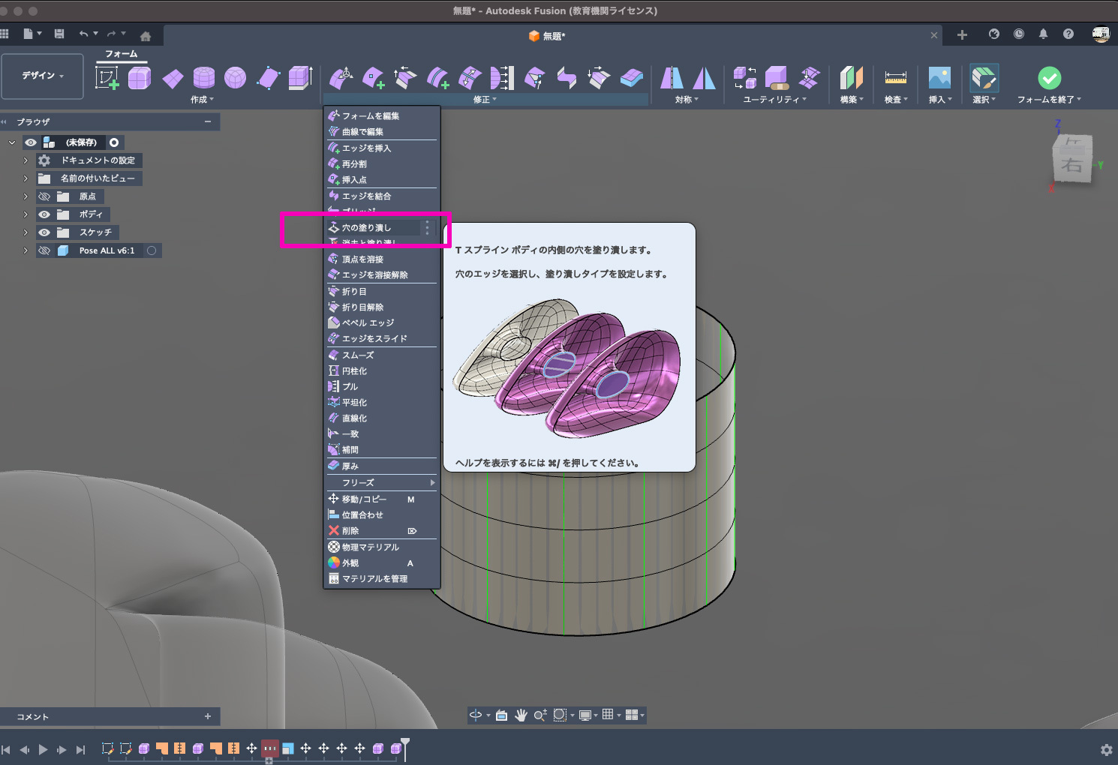This screenshot has width=1118, height=765.
Task: Click the Save disk icon
Action: [x=59, y=34]
